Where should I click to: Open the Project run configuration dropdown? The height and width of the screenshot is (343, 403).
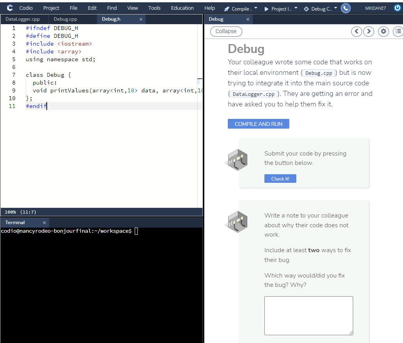click(296, 8)
